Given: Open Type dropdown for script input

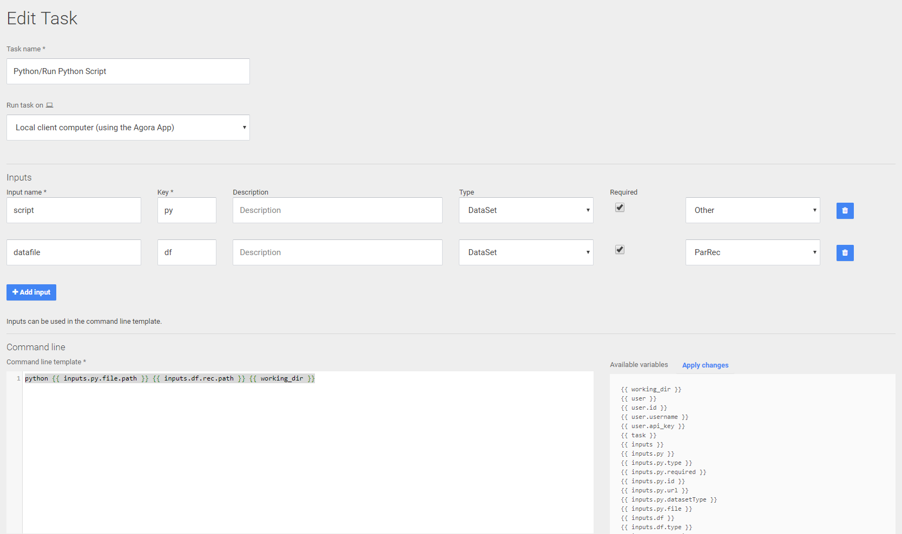Looking at the screenshot, I should (526, 210).
